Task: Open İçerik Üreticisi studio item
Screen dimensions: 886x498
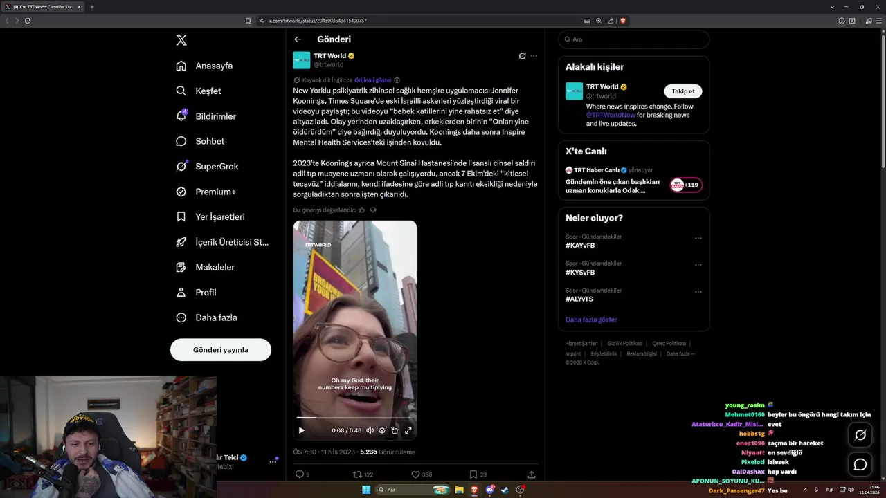Action: point(222,242)
